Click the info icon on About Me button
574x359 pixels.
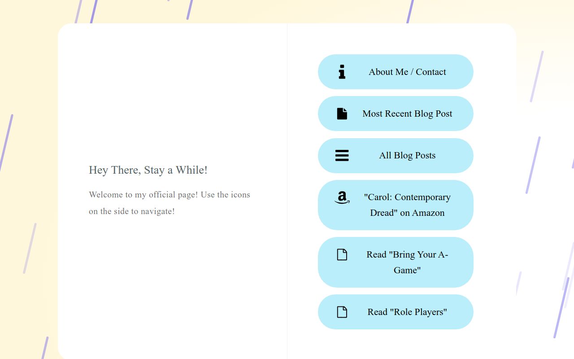pyautogui.click(x=342, y=72)
